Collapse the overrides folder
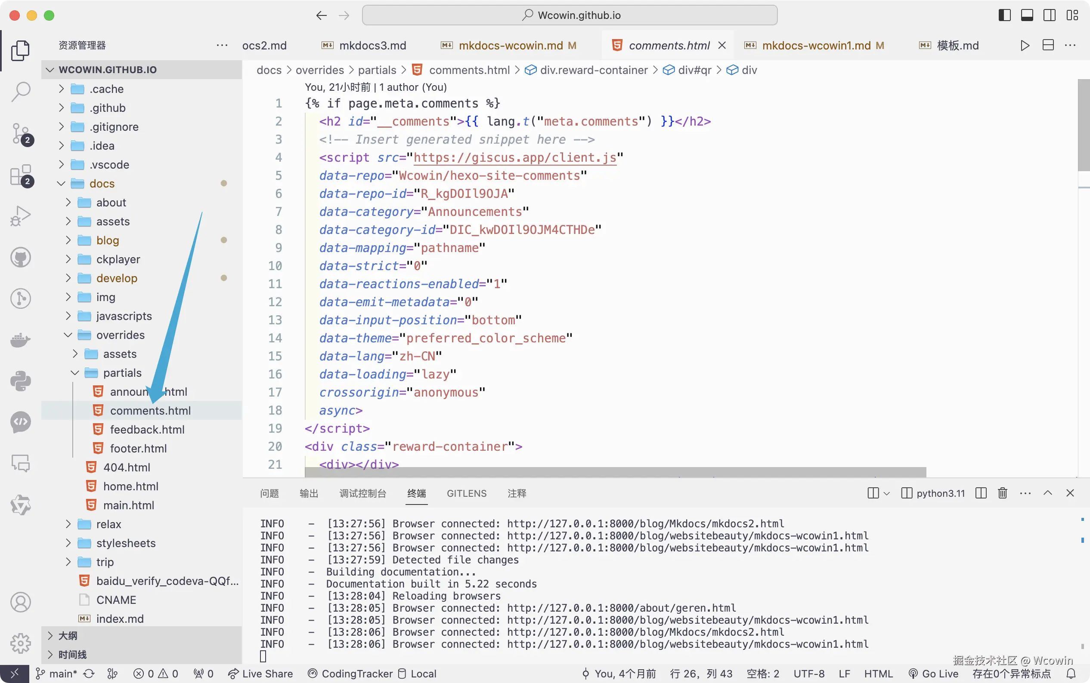Screen dimensions: 1090x683 click(x=120, y=335)
